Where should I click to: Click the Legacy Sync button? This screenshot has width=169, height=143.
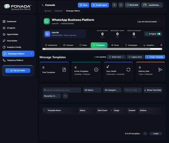point(135,57)
